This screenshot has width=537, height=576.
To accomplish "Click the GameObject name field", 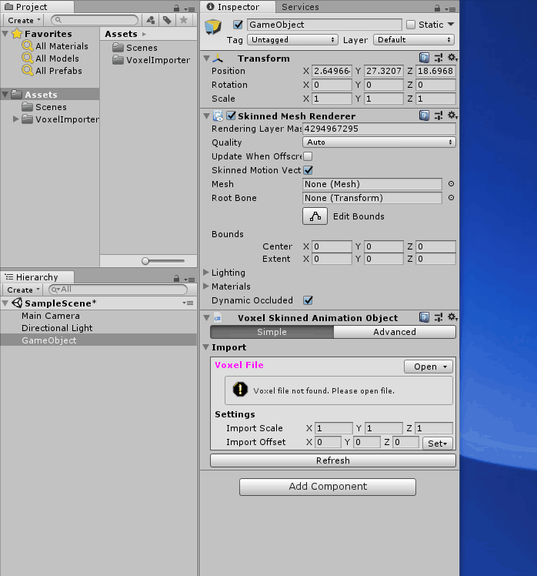I will (325, 25).
